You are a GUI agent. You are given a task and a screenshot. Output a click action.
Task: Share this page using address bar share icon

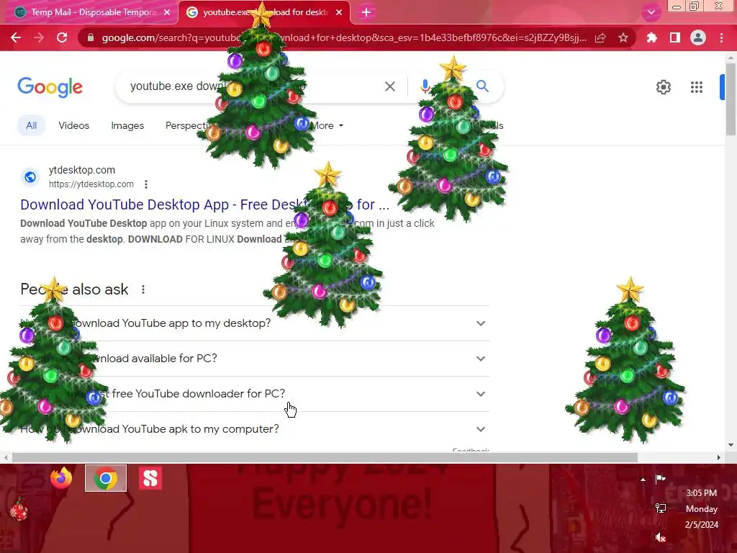[x=600, y=37]
